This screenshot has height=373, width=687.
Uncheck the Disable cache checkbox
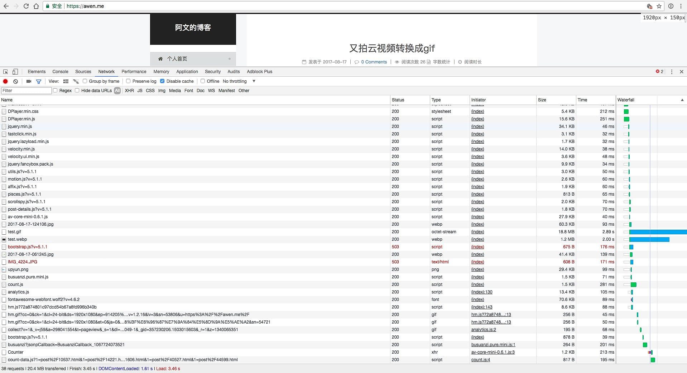[x=162, y=81]
